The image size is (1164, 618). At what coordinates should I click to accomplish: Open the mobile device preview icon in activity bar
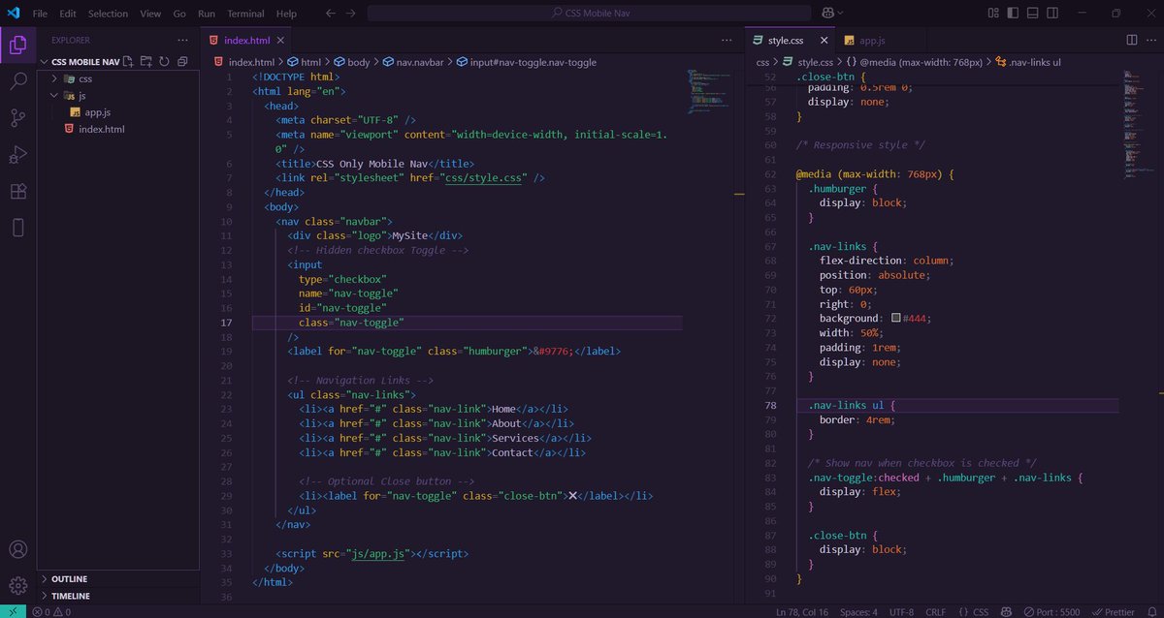pyautogui.click(x=17, y=229)
